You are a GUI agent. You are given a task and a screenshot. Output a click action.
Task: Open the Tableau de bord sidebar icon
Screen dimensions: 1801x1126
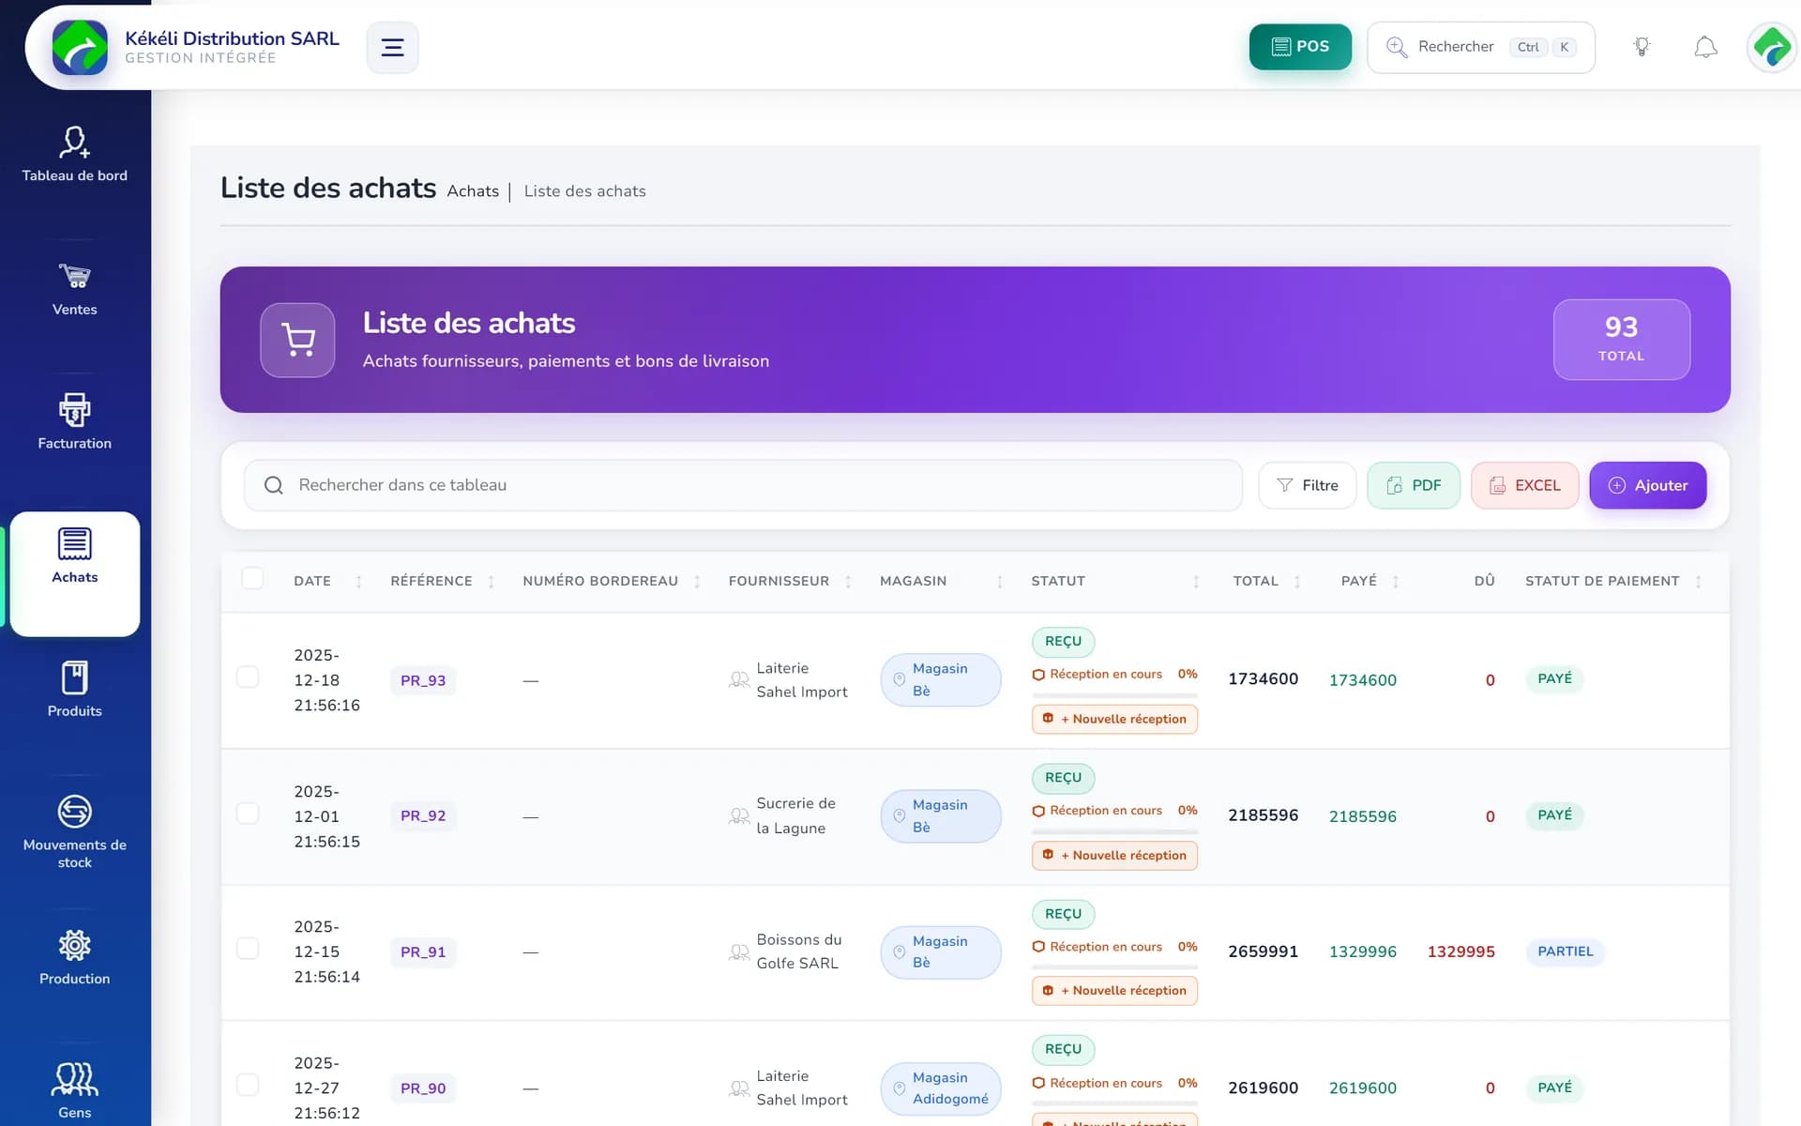[x=74, y=143]
